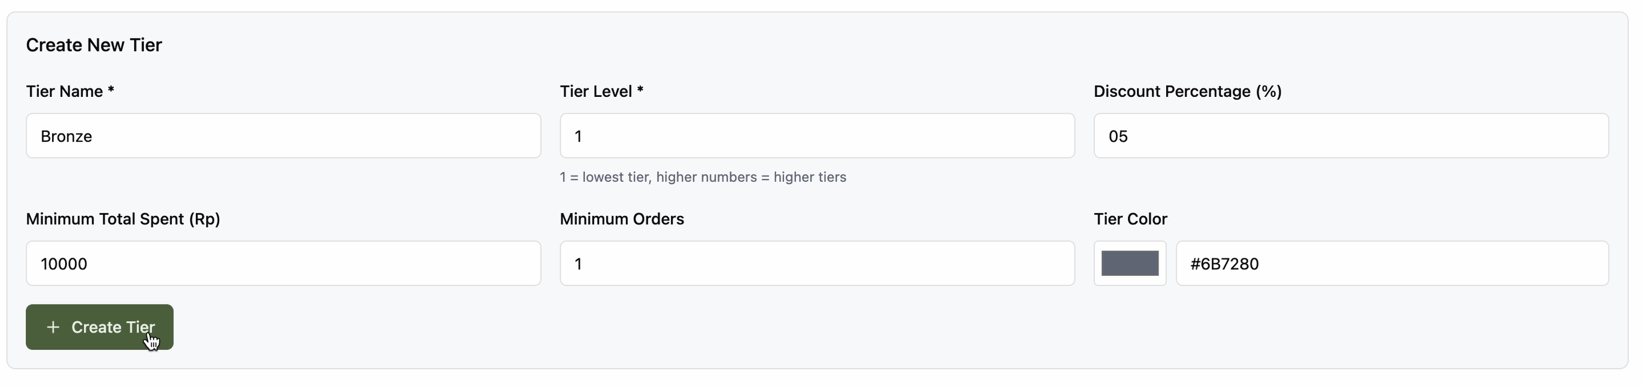Place cursor on the Bronze text
Viewport: 1643px width, 387px height.
66,136
